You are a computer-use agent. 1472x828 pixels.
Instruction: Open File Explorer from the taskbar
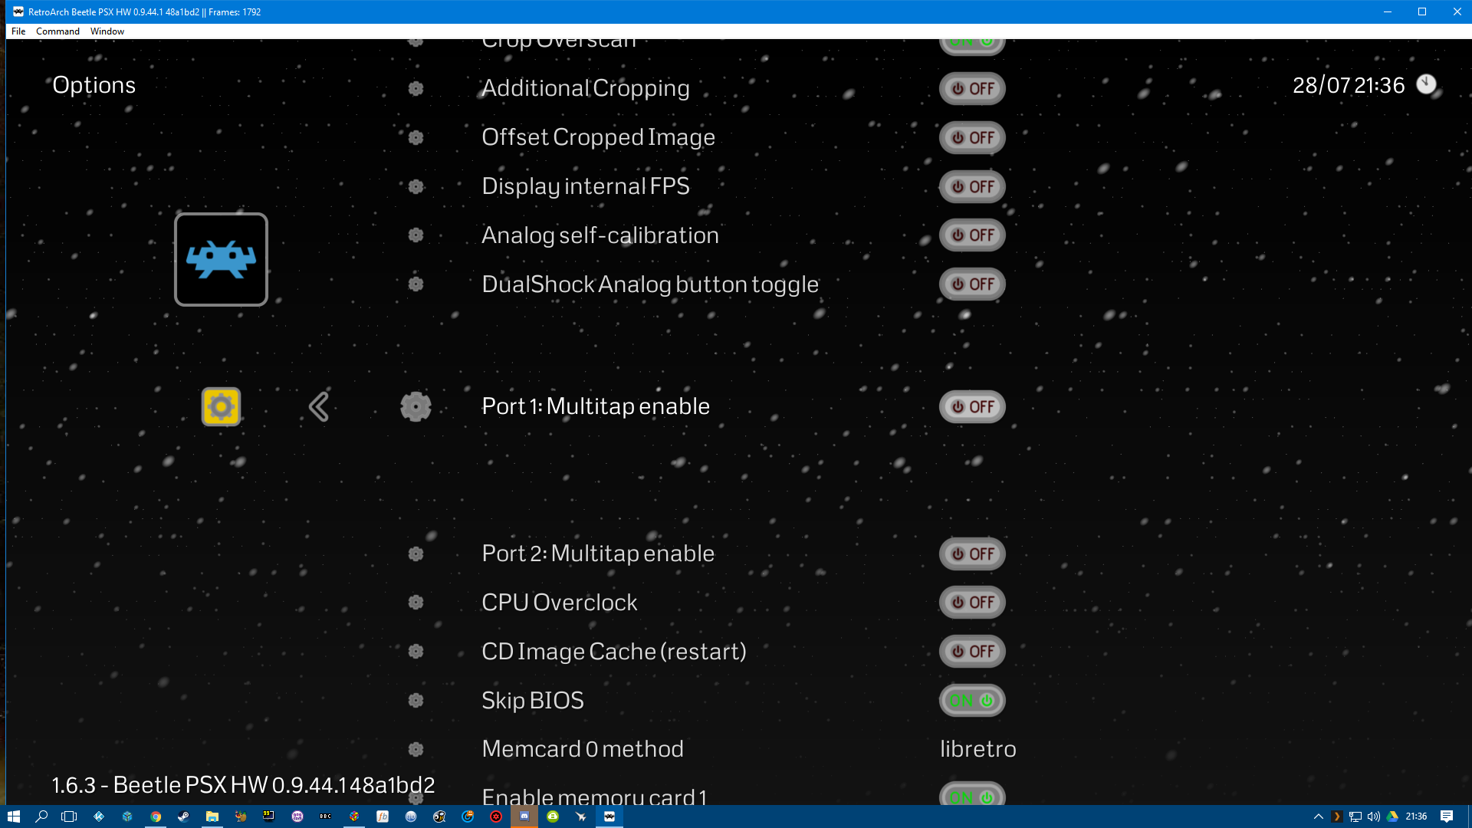(x=212, y=816)
